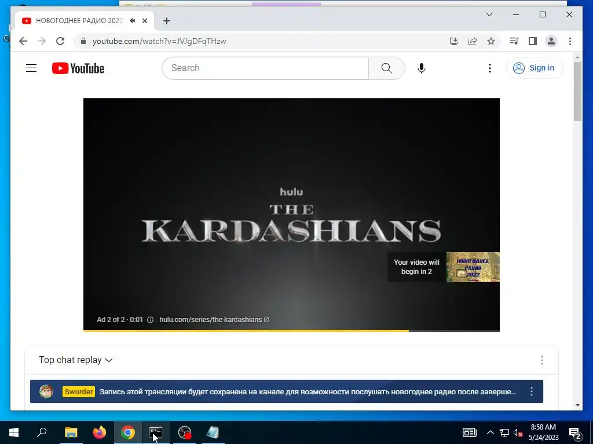Screen dimensions: 593x444
Task: Open the notepad-like app in taskbar
Action: click(x=213, y=432)
